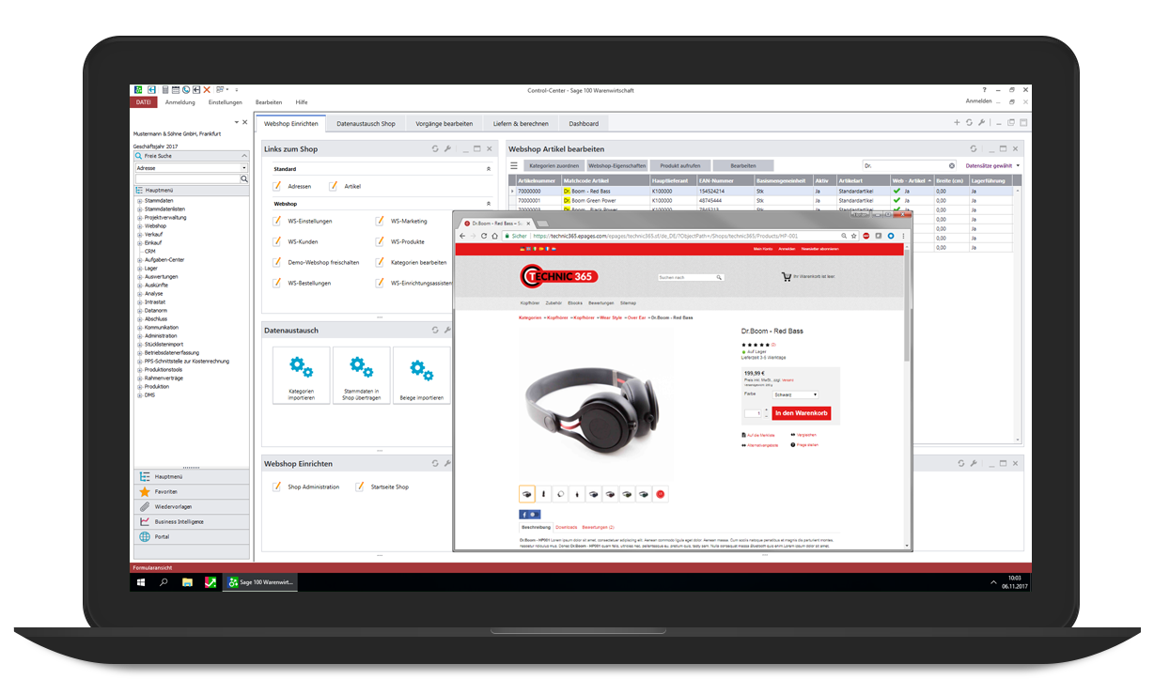Click the Kategorien importieren gear tile
Image resolution: width=1154 pixels, height=695 pixels.
(x=301, y=375)
